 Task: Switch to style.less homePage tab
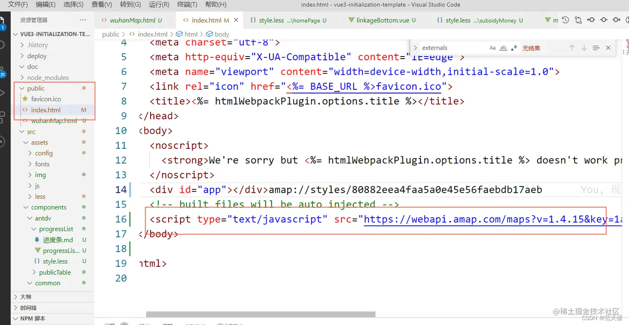(292, 20)
